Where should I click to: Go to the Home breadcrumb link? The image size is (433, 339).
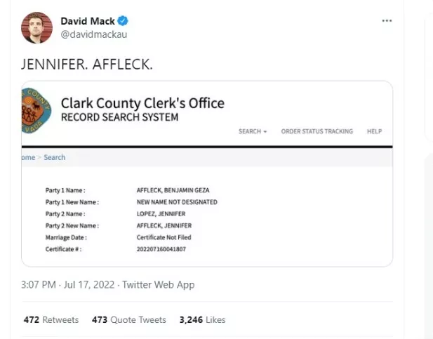coord(29,157)
